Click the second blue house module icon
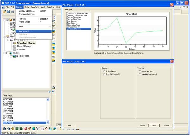The image size is (190, 135). coord(9,129)
